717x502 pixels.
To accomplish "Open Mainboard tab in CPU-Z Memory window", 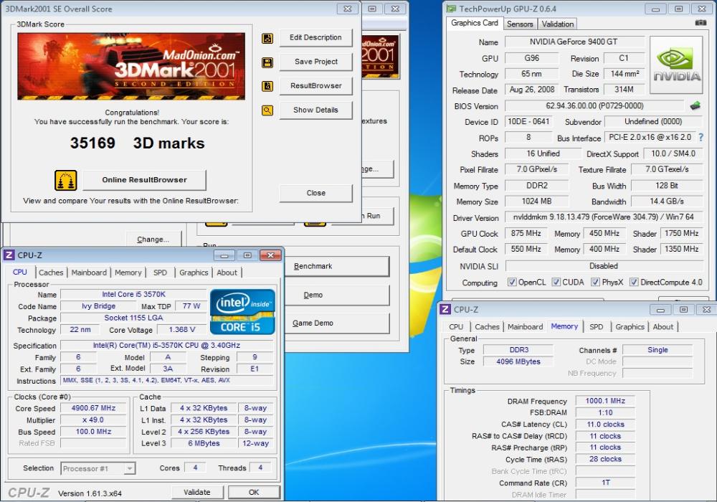I will click(x=525, y=327).
